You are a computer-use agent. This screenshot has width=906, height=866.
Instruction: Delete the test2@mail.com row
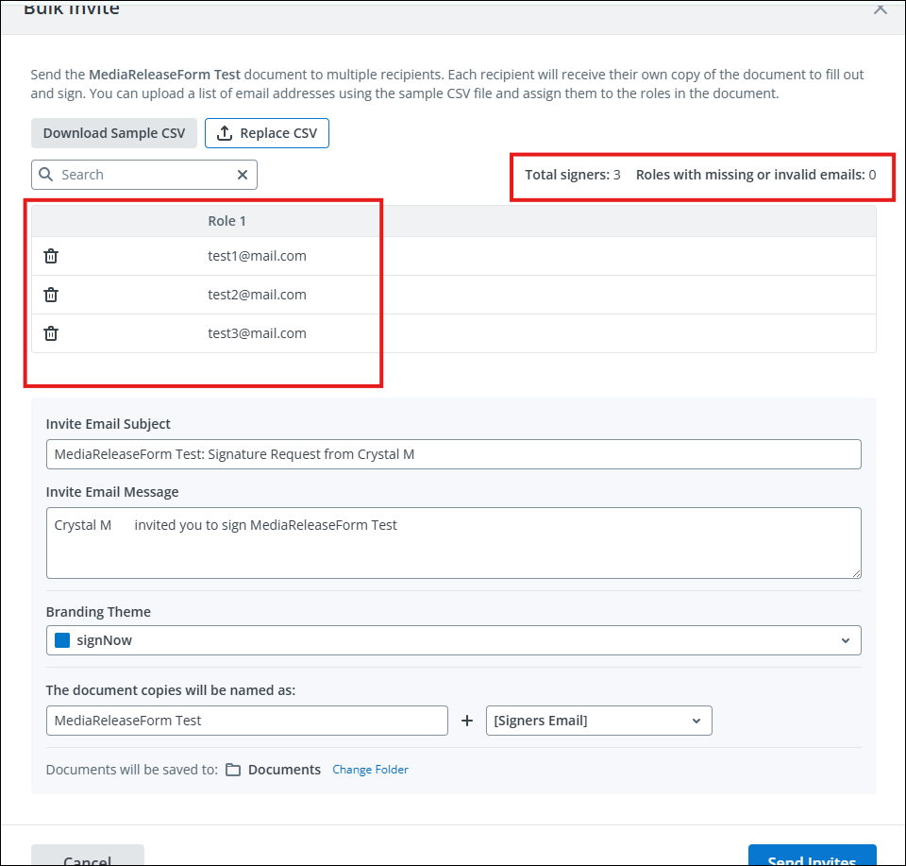click(x=51, y=295)
